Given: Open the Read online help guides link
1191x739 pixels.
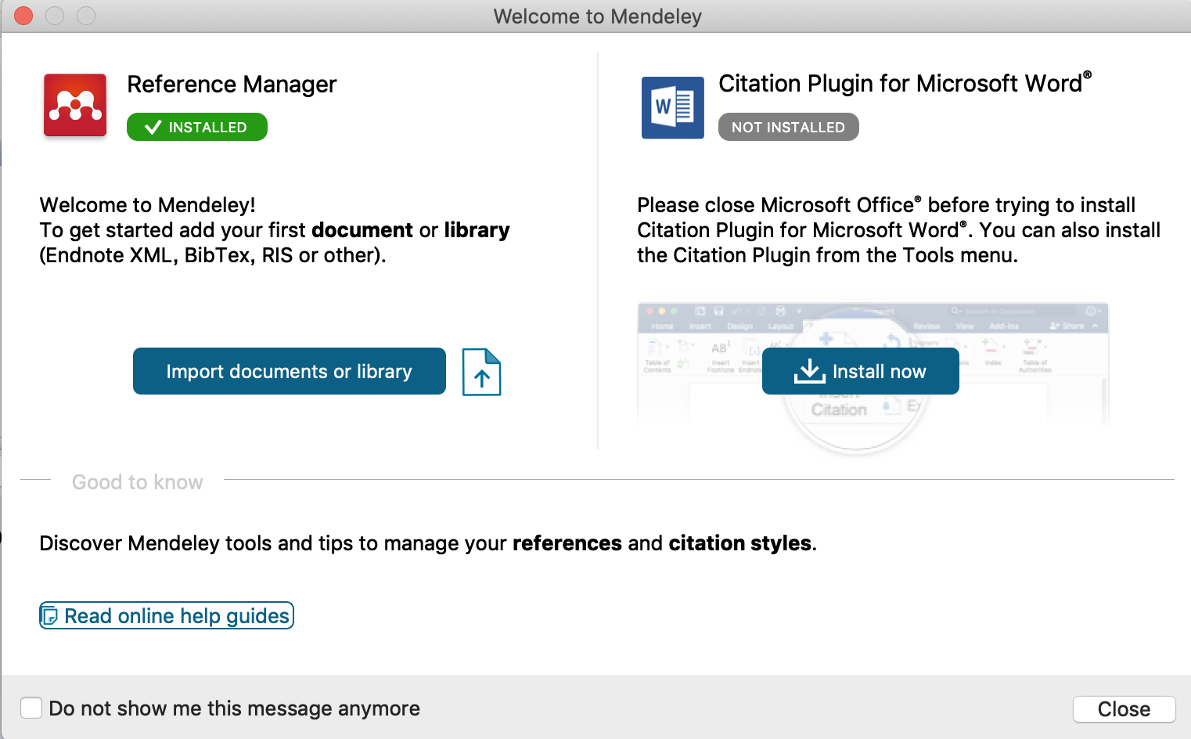Looking at the screenshot, I should tap(167, 615).
